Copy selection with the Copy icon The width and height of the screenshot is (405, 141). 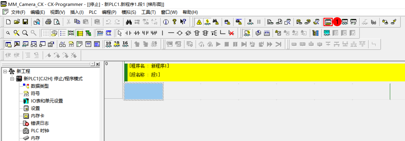(77, 22)
